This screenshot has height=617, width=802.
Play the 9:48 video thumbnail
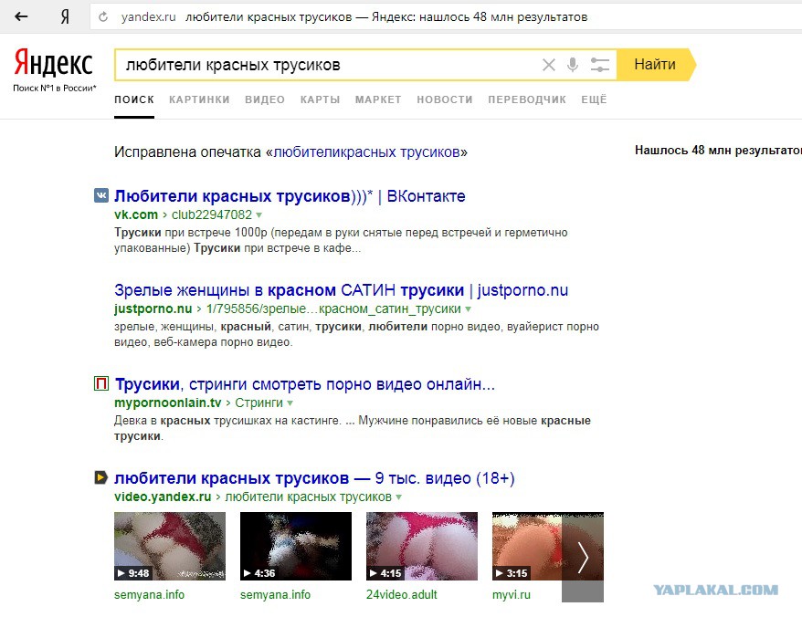(x=170, y=546)
